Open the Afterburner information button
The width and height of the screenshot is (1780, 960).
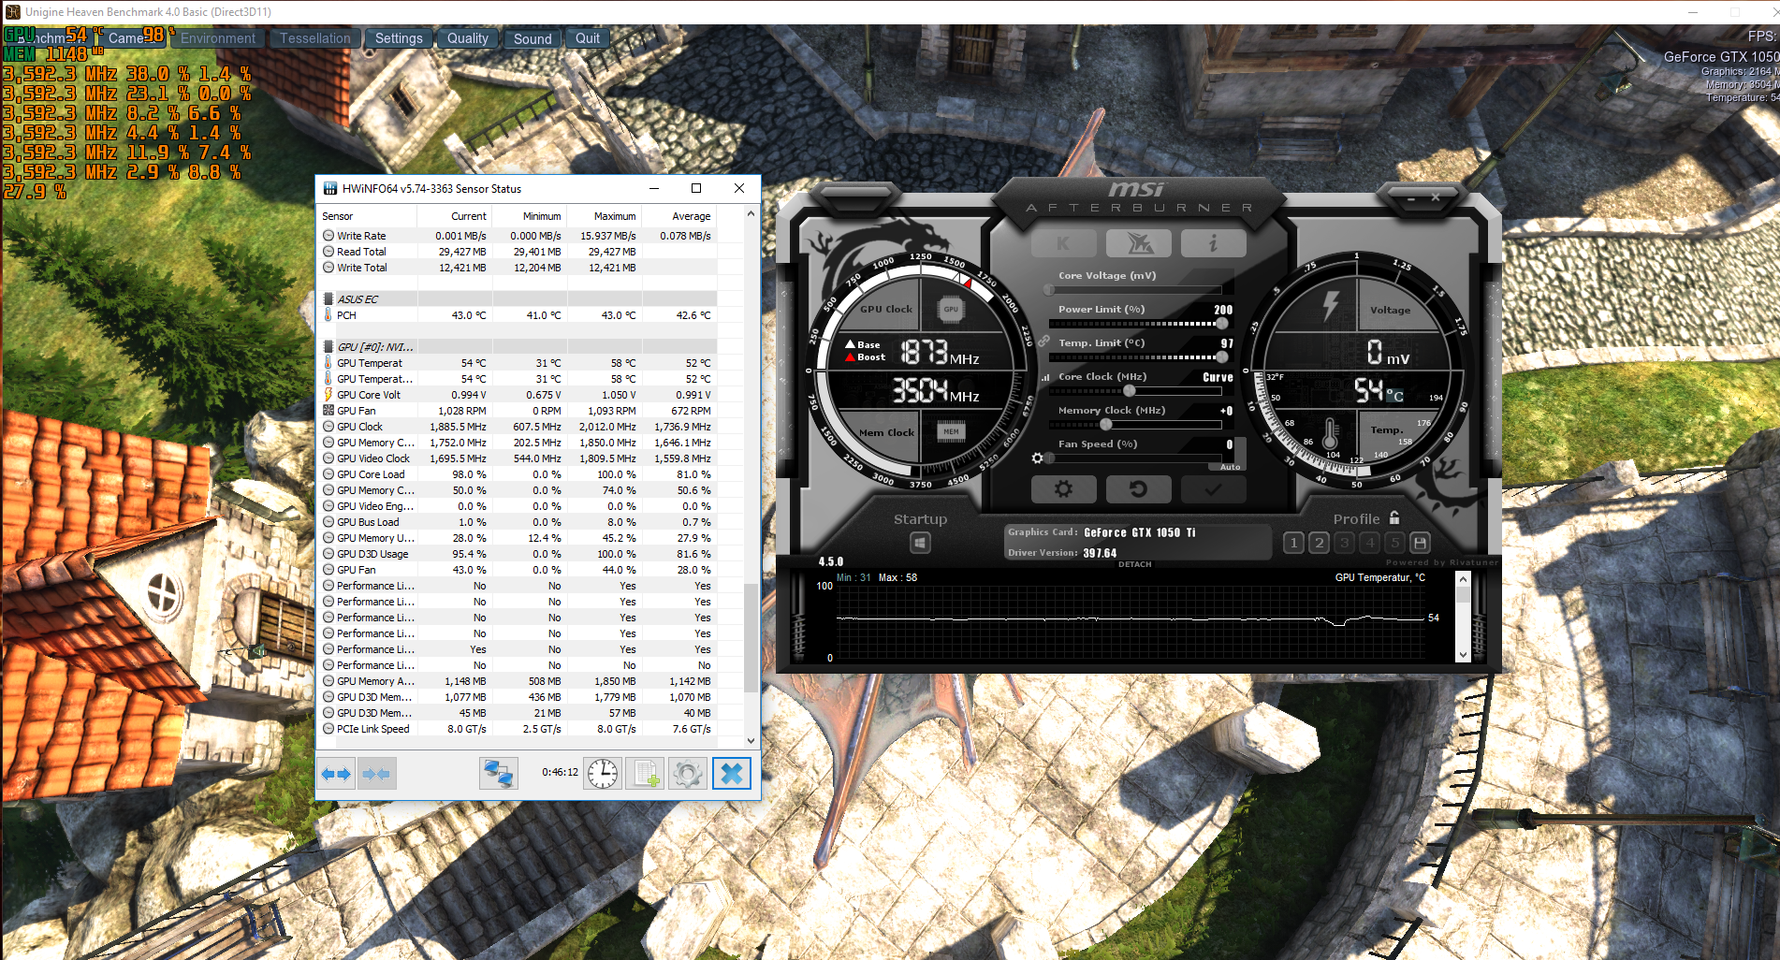[1213, 244]
